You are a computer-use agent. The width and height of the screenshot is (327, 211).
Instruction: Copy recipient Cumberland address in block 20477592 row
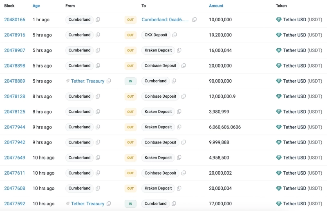[174, 204]
